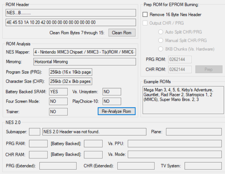Click the greyed-out Prep button

tap(209, 69)
